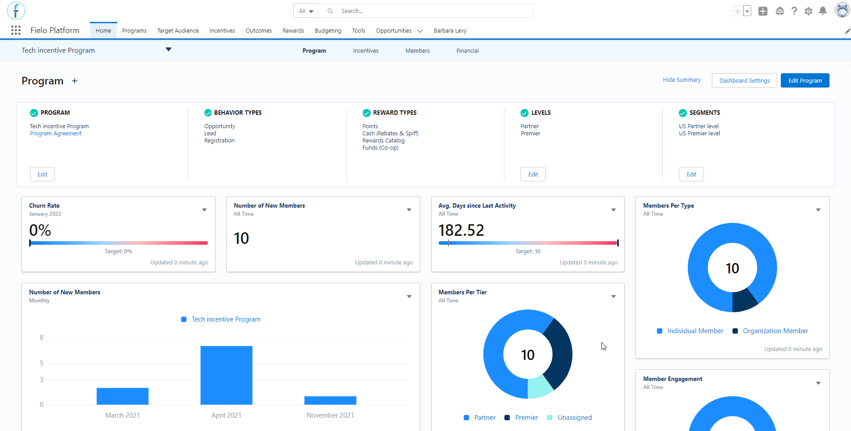Click the Edit Program button

click(805, 80)
